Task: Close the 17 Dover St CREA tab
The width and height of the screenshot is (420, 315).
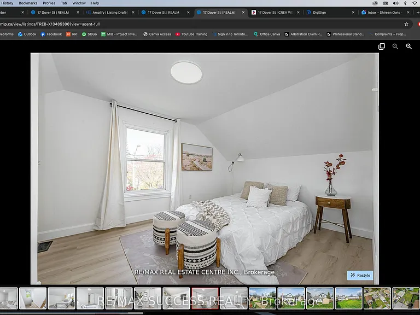Action: pos(299,13)
